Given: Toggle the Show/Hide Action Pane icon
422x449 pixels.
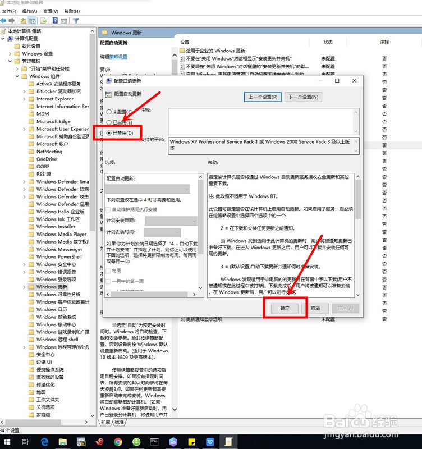Looking at the screenshot, I should pos(64,21).
